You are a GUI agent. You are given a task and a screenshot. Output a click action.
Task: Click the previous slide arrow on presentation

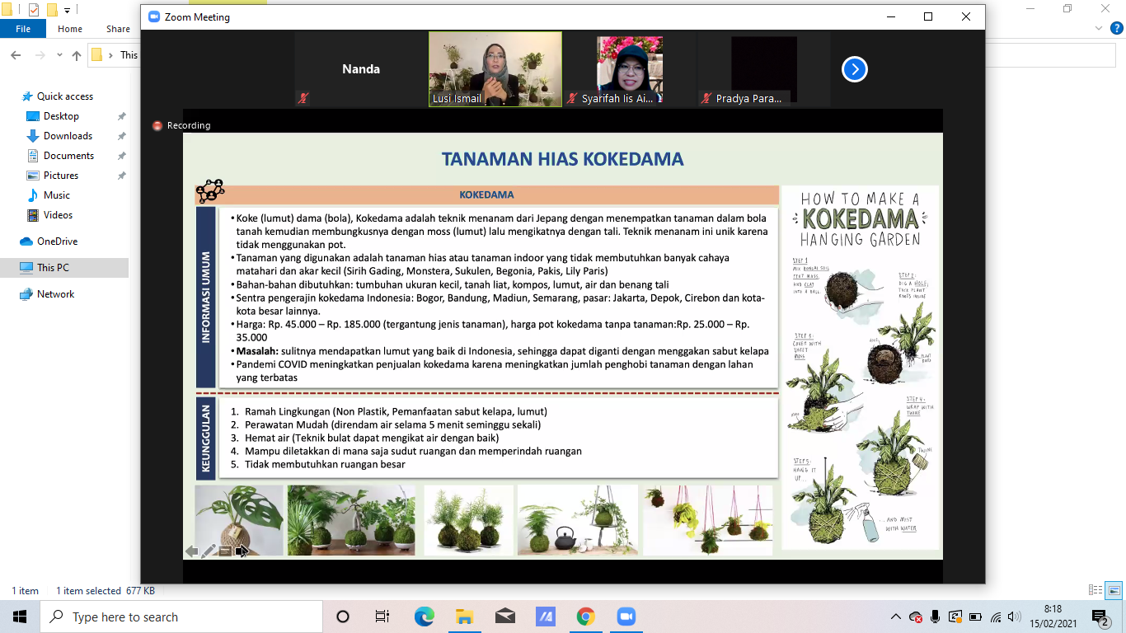191,551
